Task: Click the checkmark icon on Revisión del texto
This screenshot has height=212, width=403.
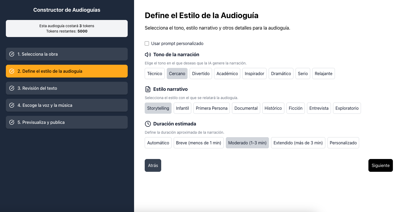Action: click(x=12, y=88)
